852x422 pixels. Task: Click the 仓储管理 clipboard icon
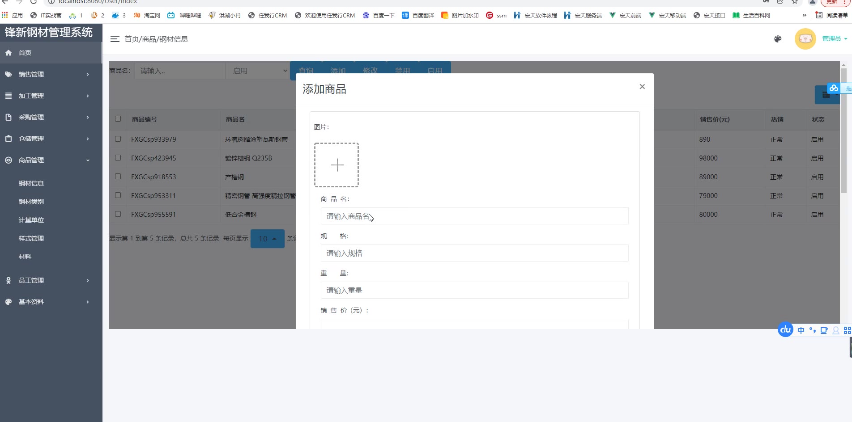click(x=9, y=139)
